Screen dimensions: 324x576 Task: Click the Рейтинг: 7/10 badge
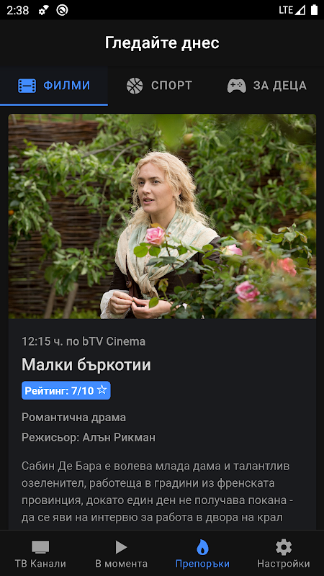(66, 390)
